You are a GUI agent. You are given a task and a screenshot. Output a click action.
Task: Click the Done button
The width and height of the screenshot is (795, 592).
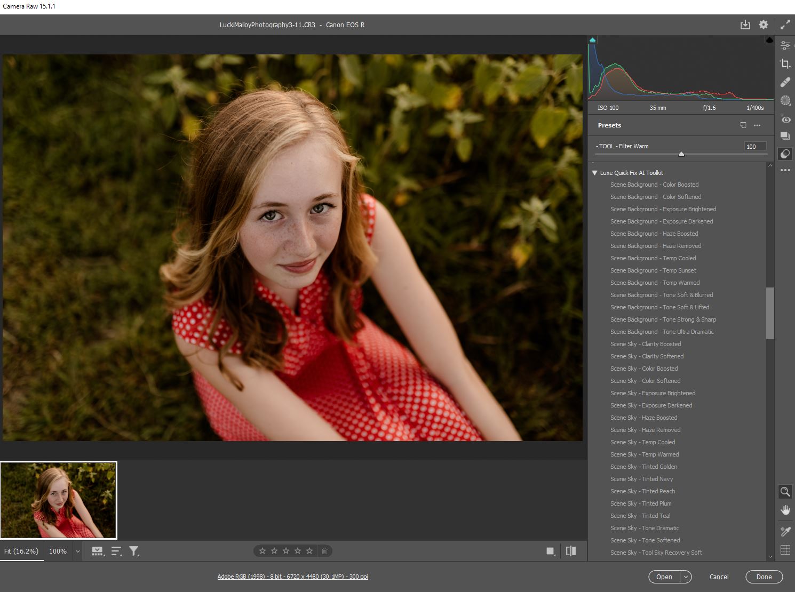(764, 577)
